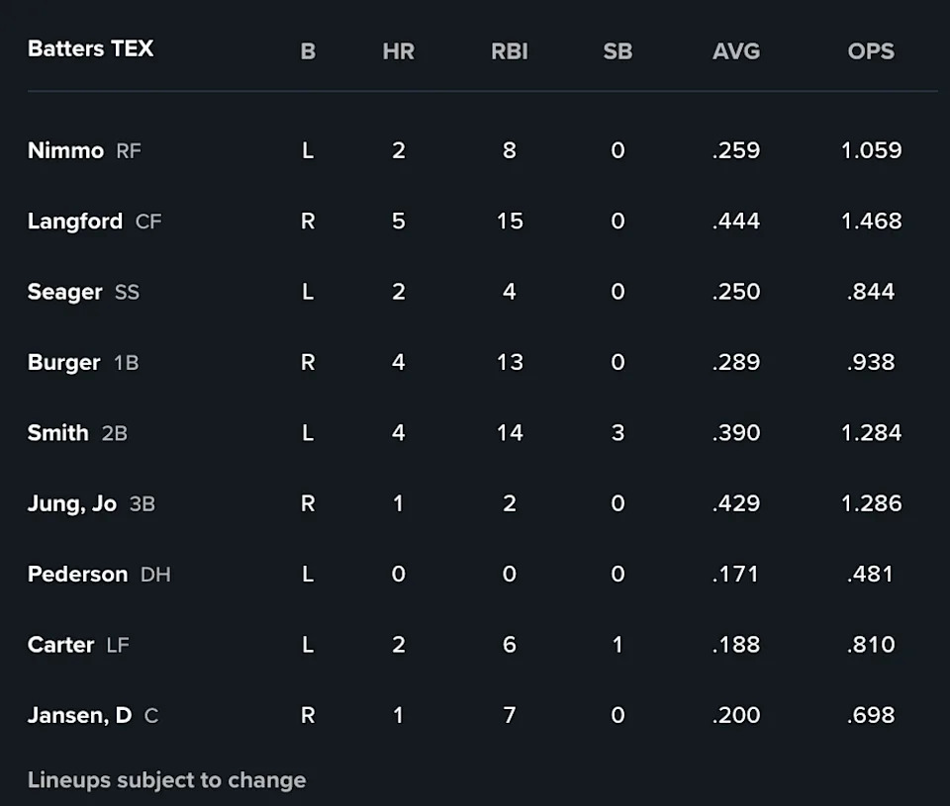Click Langford's 1.468 OPS value
This screenshot has width=950, height=806.
(871, 222)
